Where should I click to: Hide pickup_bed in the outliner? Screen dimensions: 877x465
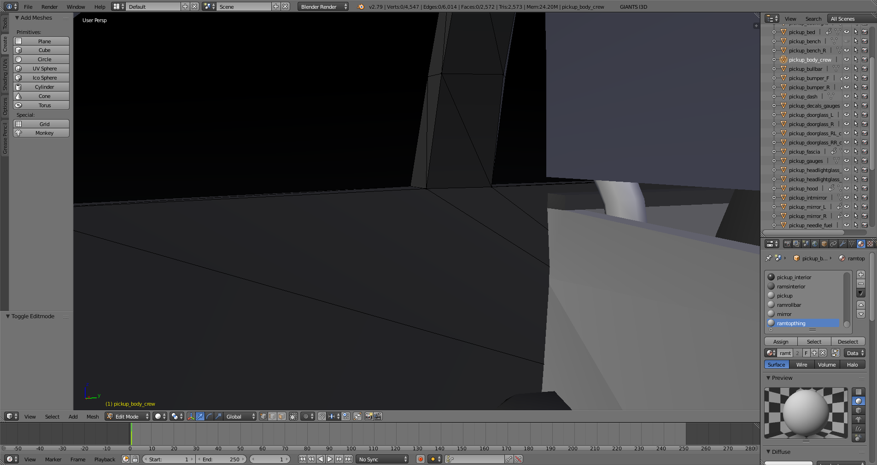click(x=847, y=32)
